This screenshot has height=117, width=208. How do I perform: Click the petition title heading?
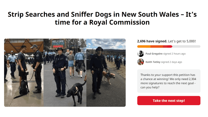click(x=102, y=18)
